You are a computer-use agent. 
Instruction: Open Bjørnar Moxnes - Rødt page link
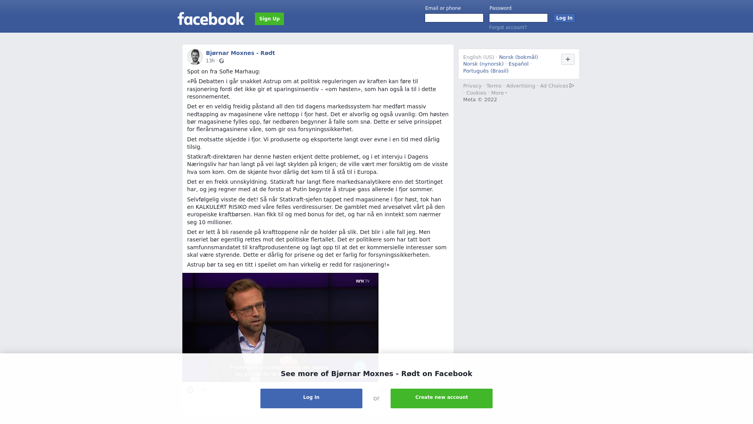coord(240,53)
